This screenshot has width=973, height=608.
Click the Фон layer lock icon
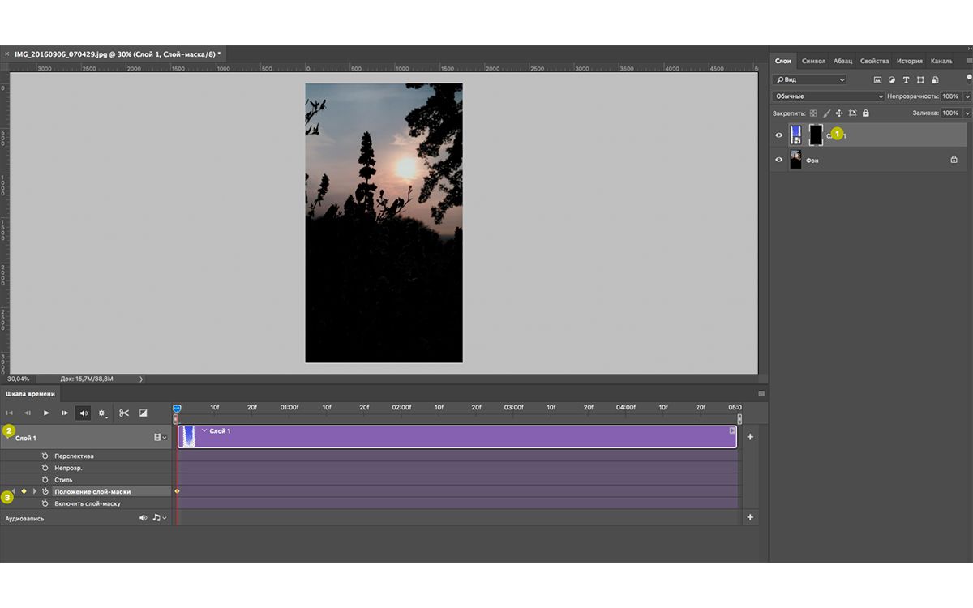click(x=954, y=161)
